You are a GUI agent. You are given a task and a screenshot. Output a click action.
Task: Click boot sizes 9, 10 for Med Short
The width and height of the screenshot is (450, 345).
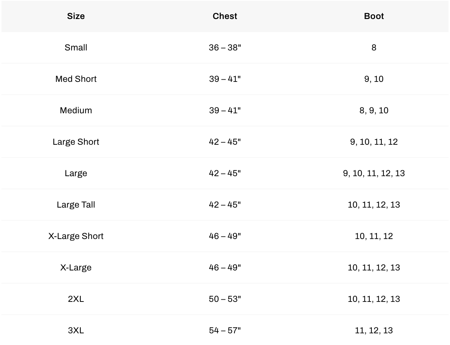pyautogui.click(x=374, y=79)
